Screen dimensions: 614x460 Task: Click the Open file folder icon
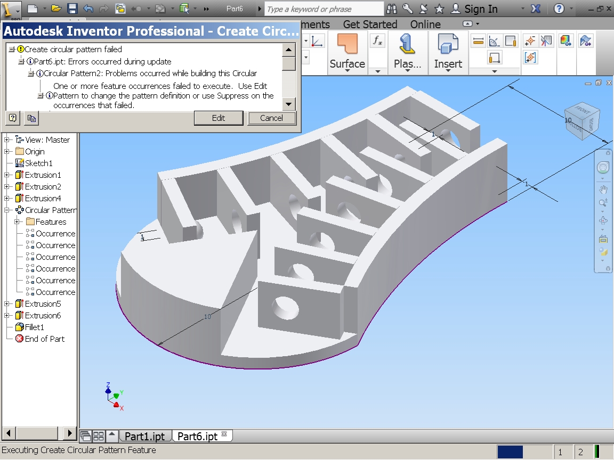coord(56,9)
